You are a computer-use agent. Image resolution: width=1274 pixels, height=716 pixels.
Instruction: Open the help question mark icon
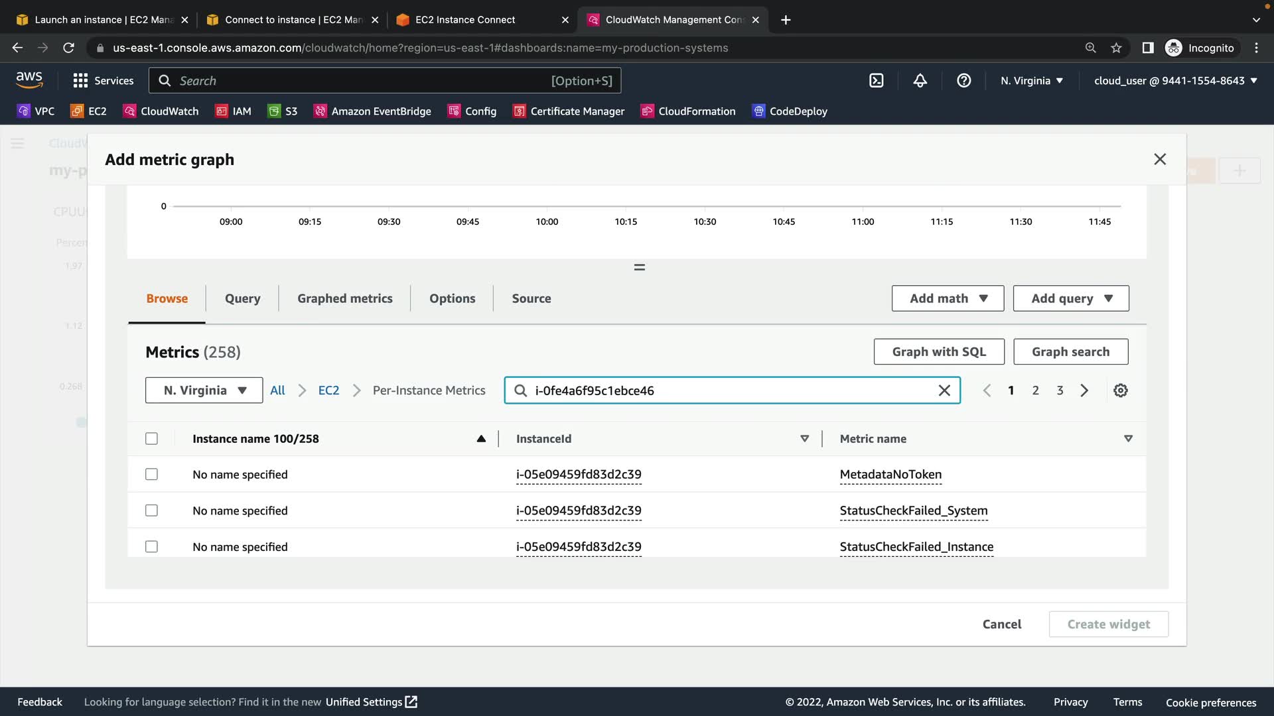coord(963,81)
